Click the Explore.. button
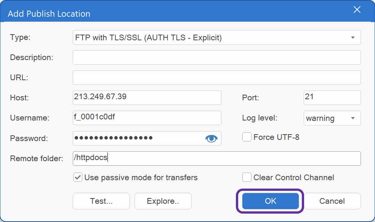 click(x=163, y=201)
